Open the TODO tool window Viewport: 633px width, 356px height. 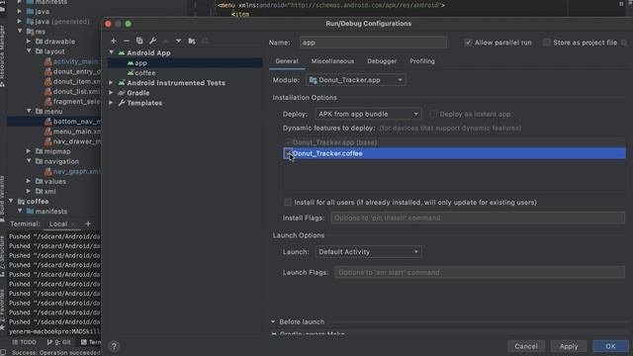click(x=25, y=342)
